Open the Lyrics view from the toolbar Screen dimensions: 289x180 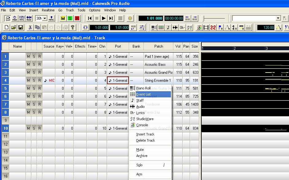[182, 28]
